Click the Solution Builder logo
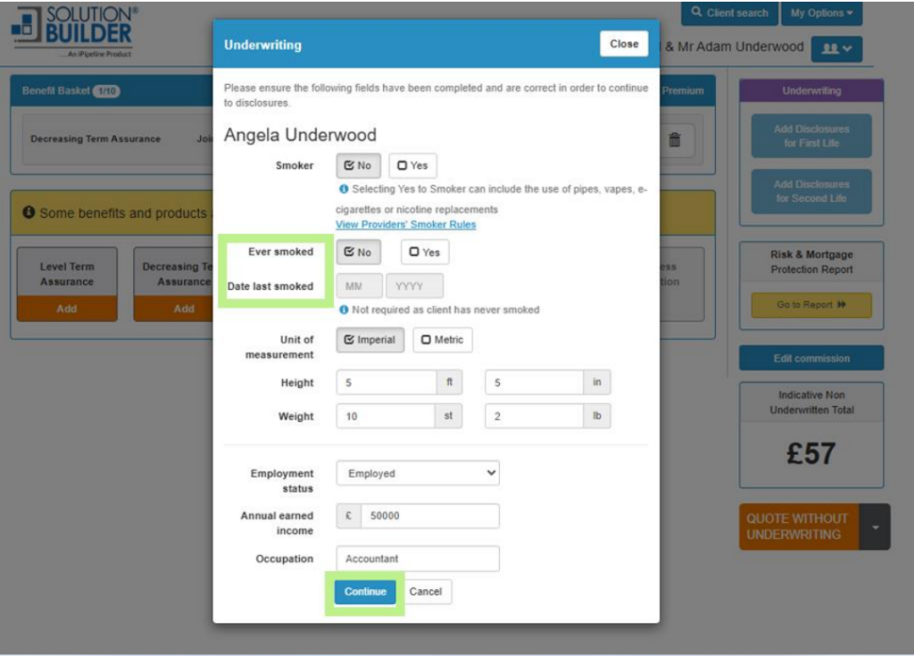The height and width of the screenshot is (656, 914). coord(75,31)
